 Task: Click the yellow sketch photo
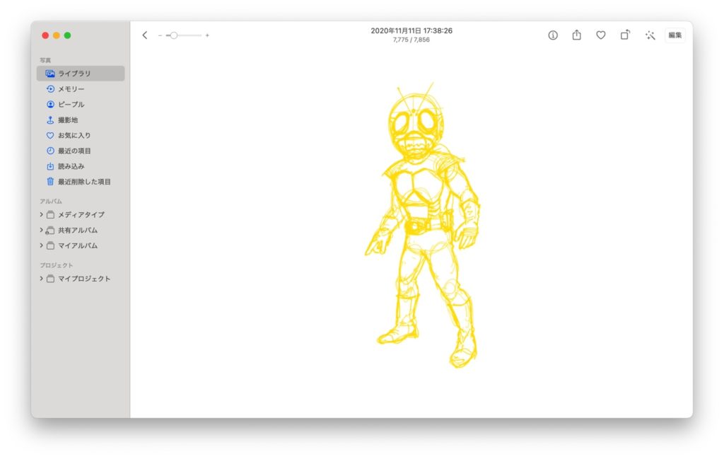pos(423,226)
